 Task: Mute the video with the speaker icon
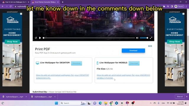(137, 38)
